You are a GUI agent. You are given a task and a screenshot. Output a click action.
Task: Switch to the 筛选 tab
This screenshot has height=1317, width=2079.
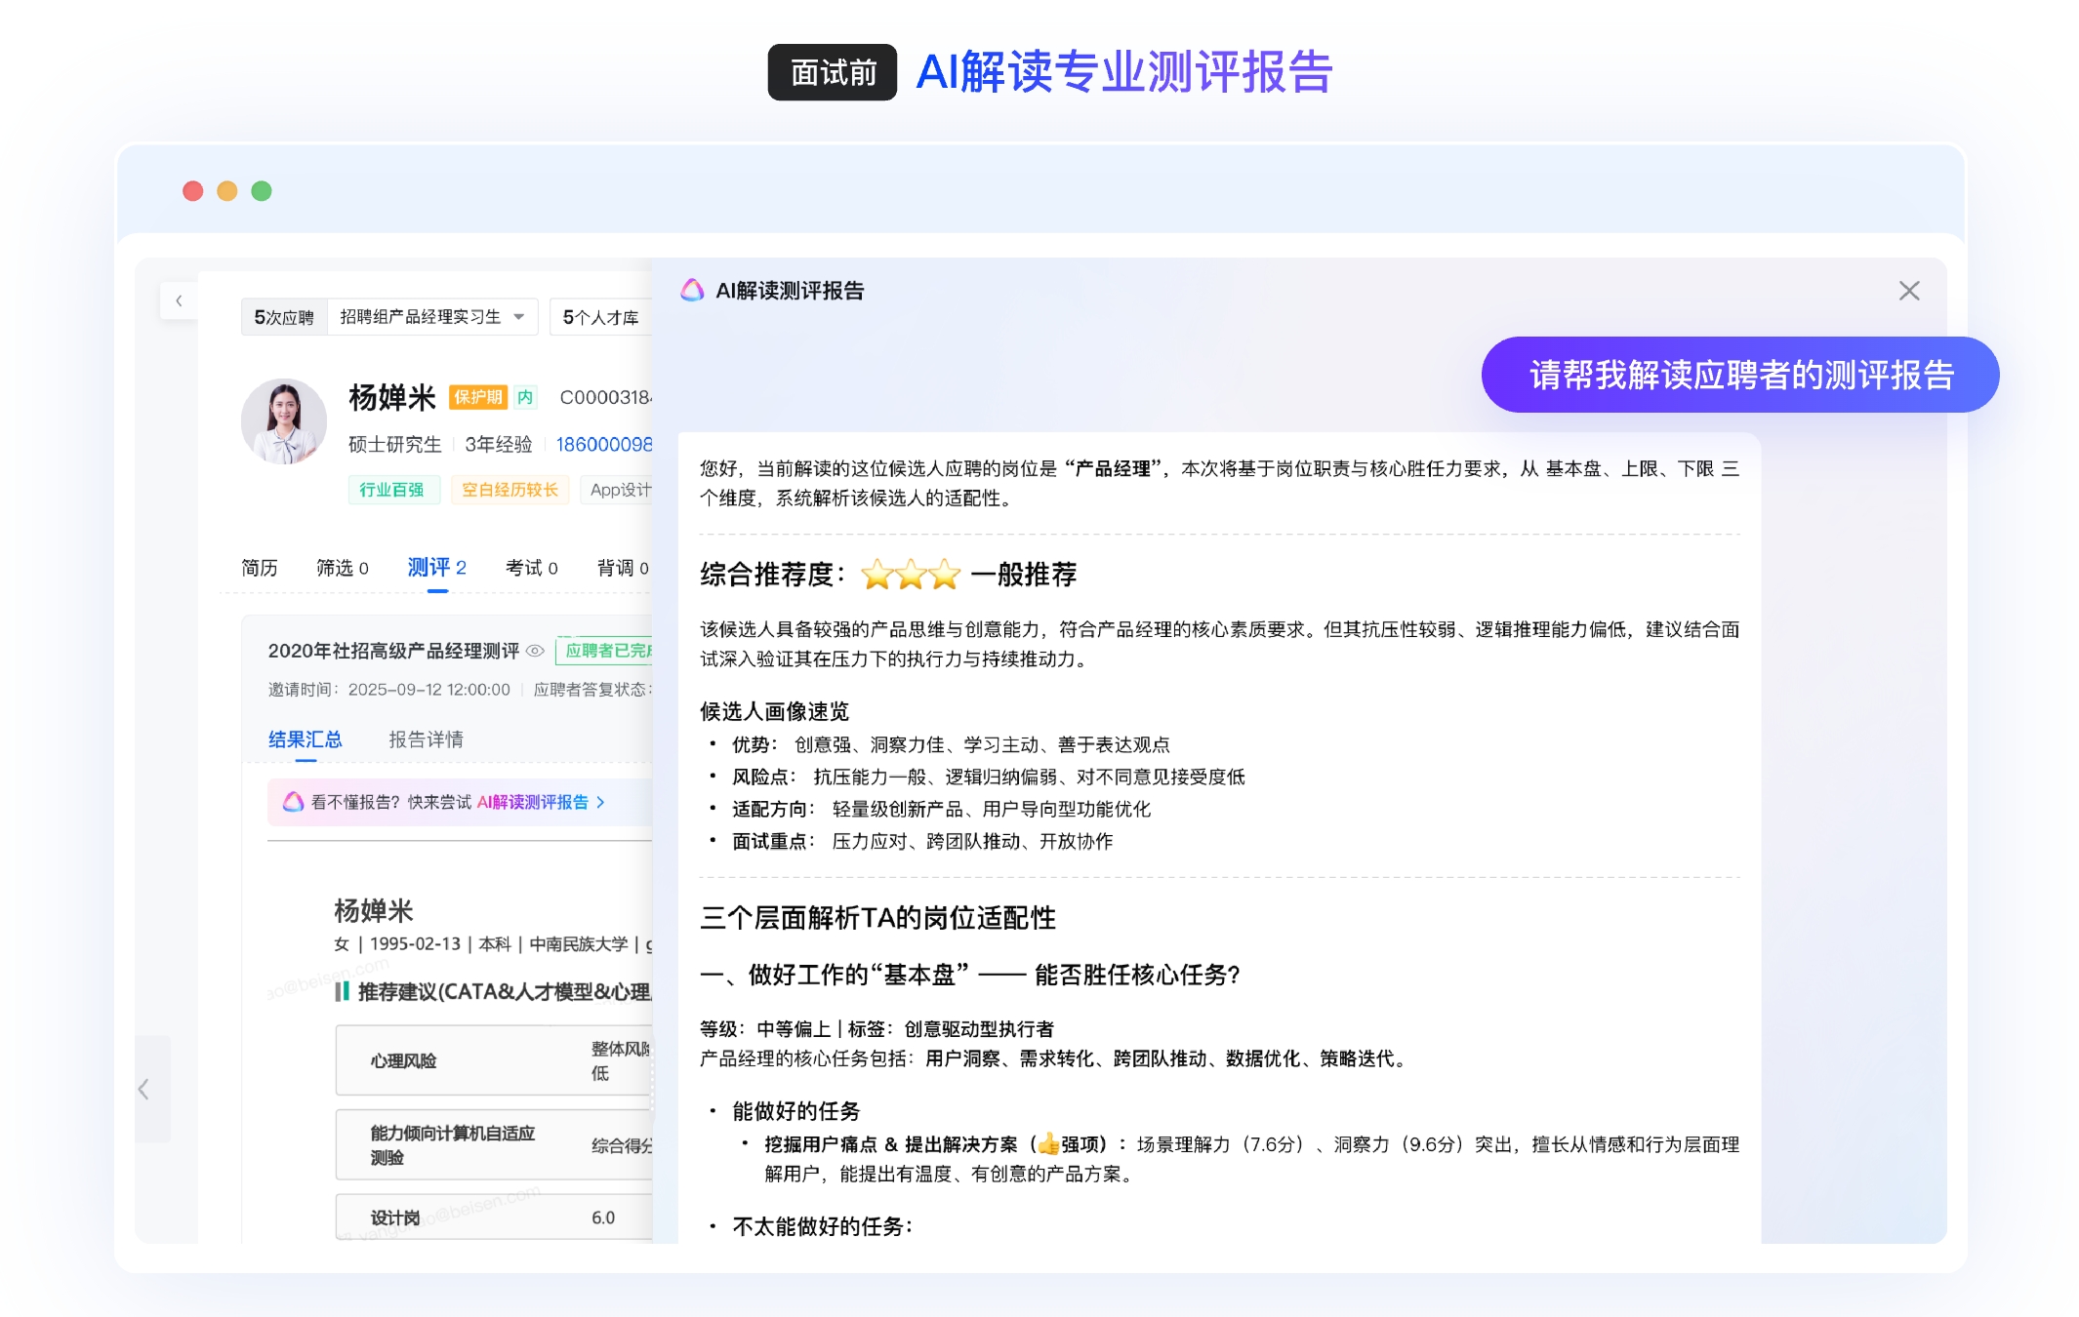pos(342,568)
